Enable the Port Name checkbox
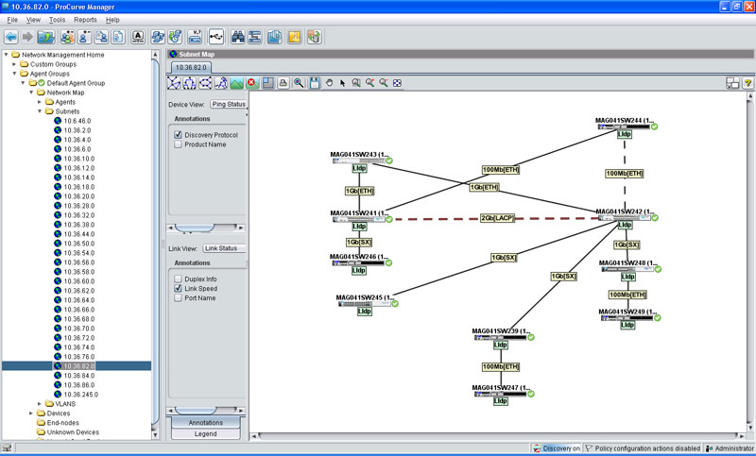 coord(178,298)
